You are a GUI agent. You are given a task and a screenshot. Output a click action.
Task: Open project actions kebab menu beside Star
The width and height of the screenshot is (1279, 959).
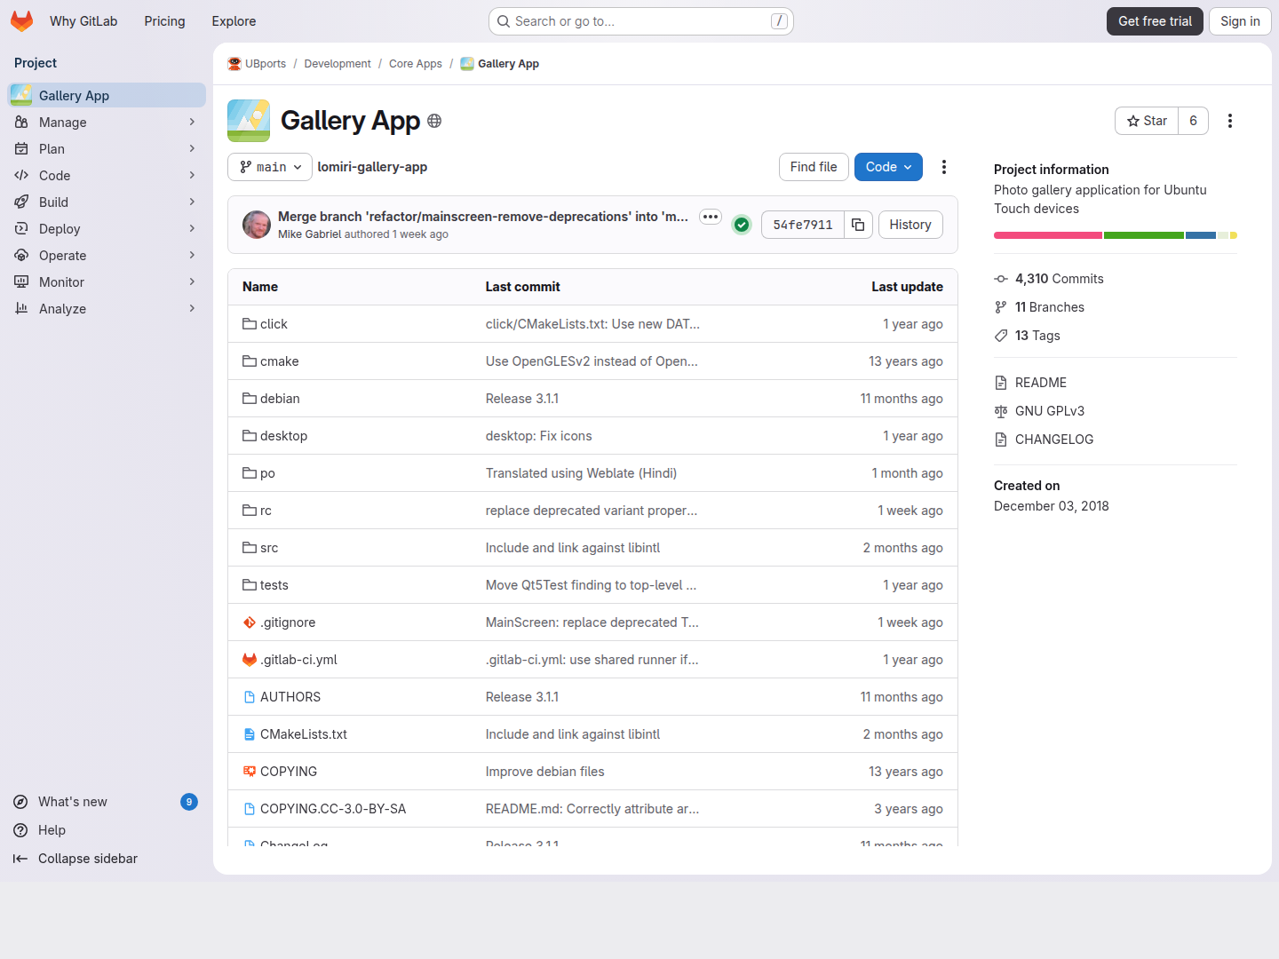pos(1230,121)
